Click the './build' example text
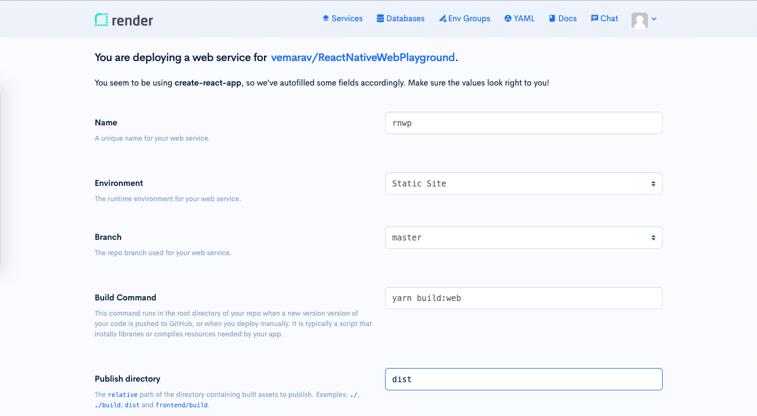 [107, 405]
